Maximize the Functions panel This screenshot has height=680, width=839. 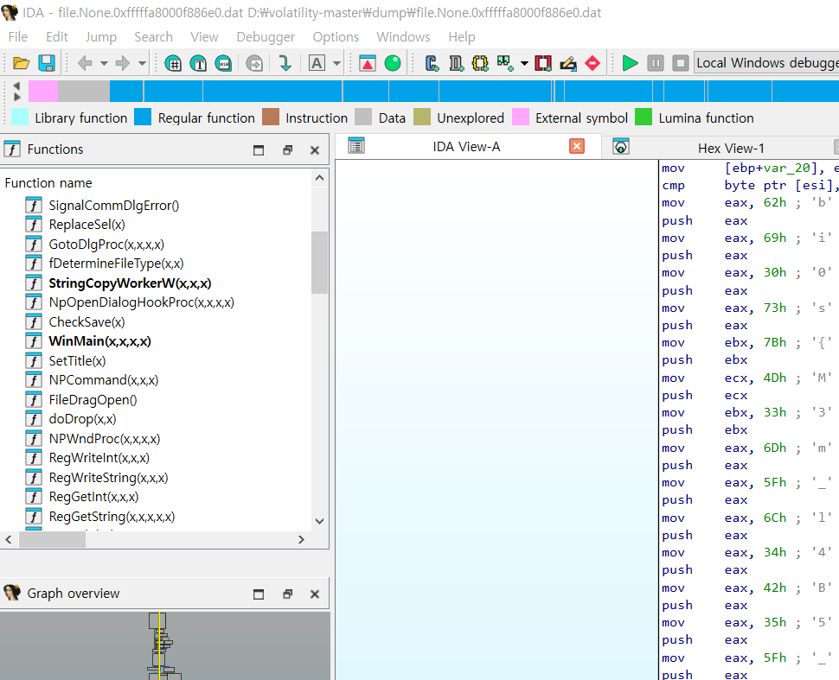point(259,150)
